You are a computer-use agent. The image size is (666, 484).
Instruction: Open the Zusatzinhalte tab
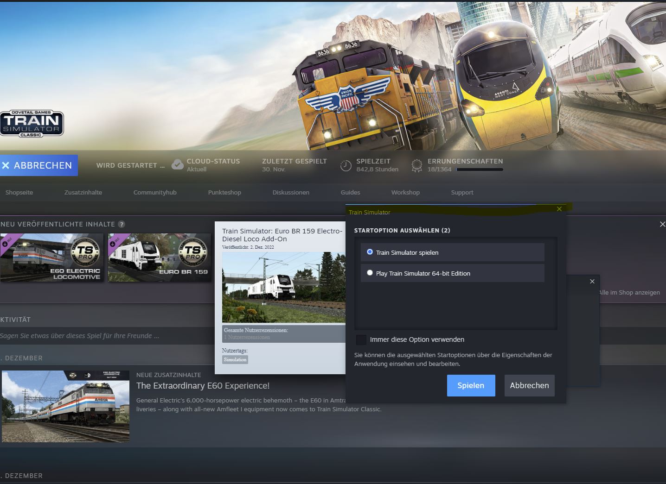[83, 192]
